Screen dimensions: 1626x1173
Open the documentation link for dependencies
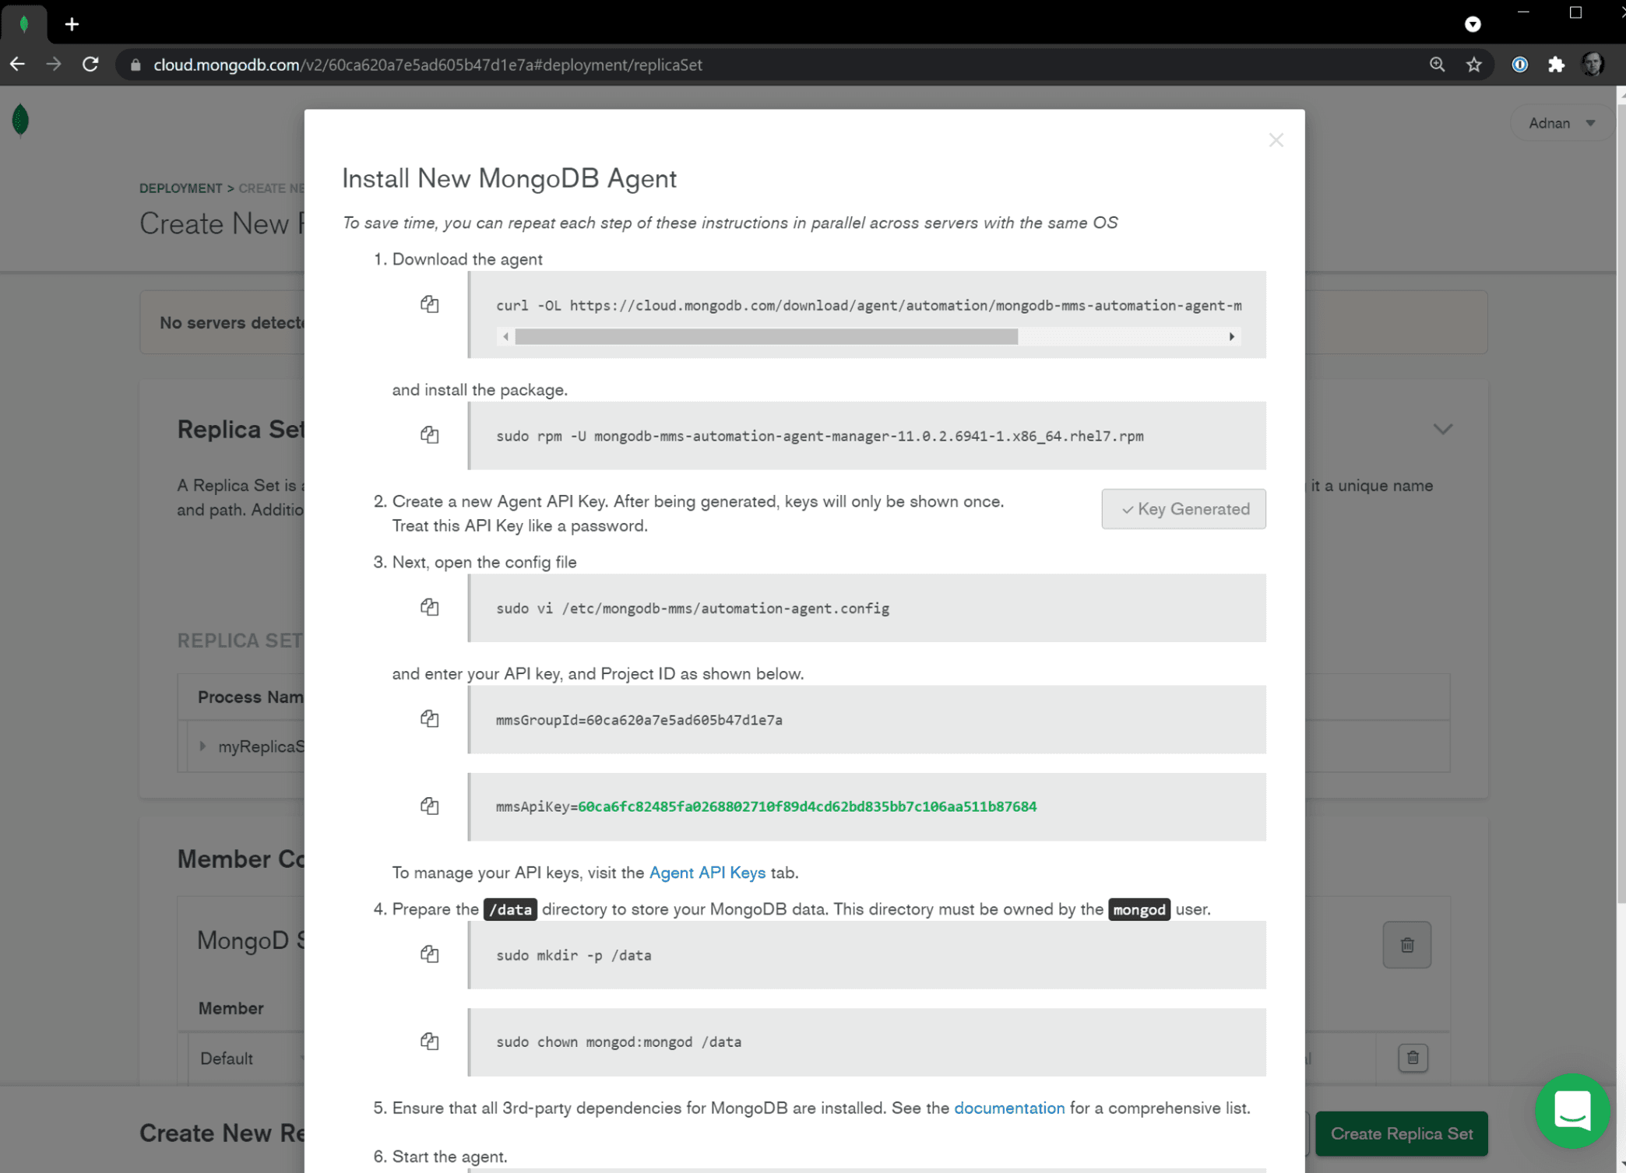(1008, 1108)
